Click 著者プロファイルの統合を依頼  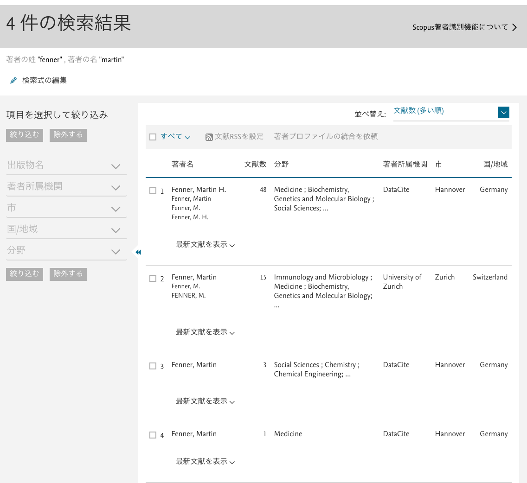click(326, 136)
